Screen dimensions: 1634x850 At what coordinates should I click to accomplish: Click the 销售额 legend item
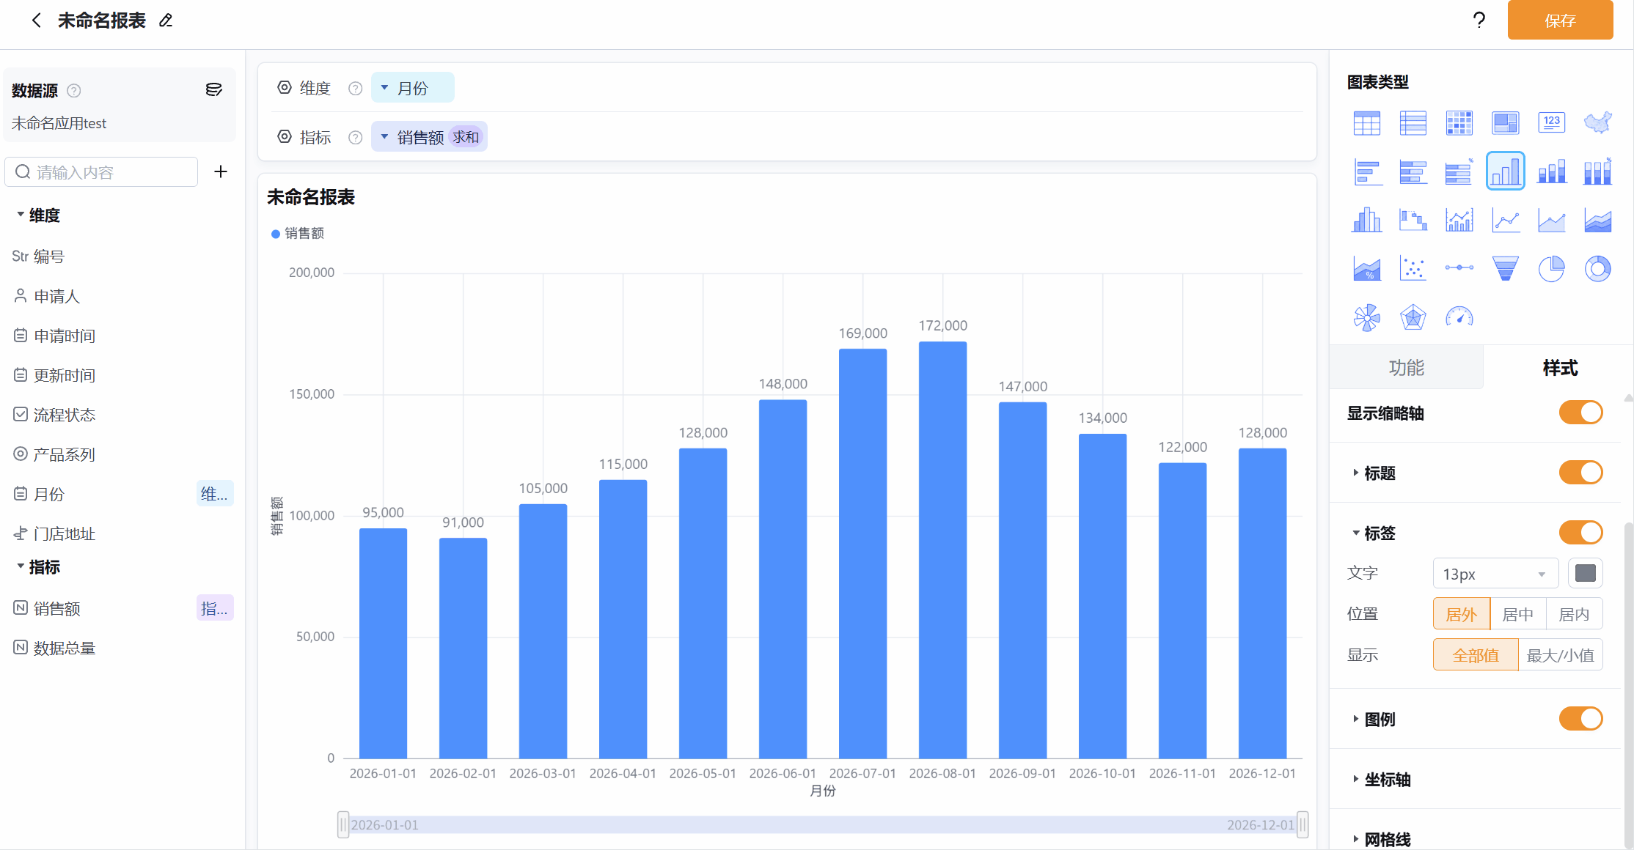(298, 233)
